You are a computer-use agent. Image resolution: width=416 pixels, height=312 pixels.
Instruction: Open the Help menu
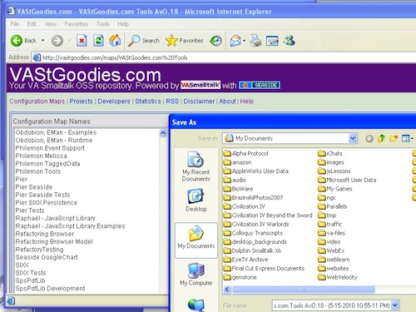(123, 24)
